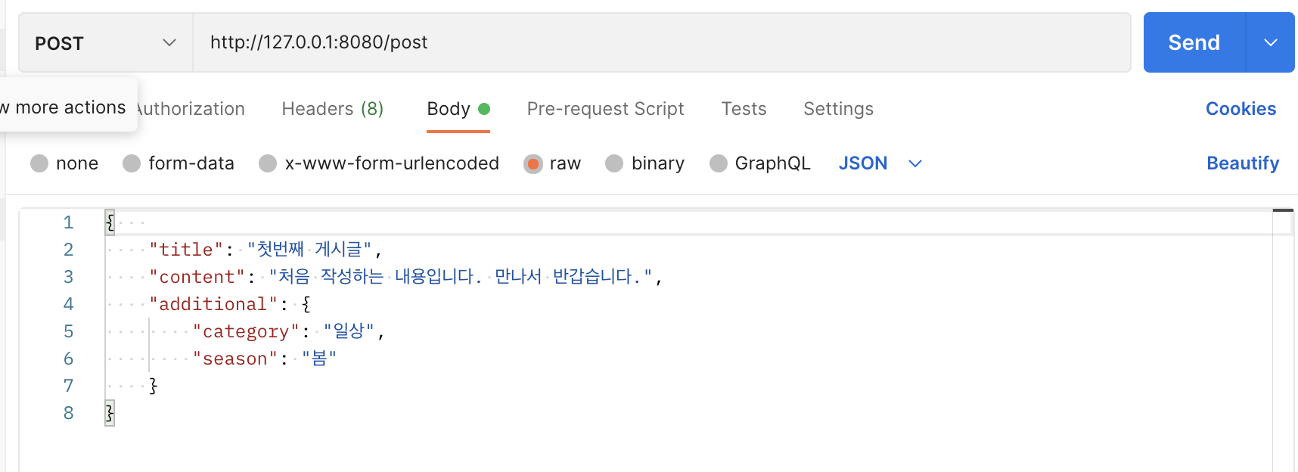Screen dimensions: 1298x472
Task: Select the raw body radio button
Action: point(533,163)
